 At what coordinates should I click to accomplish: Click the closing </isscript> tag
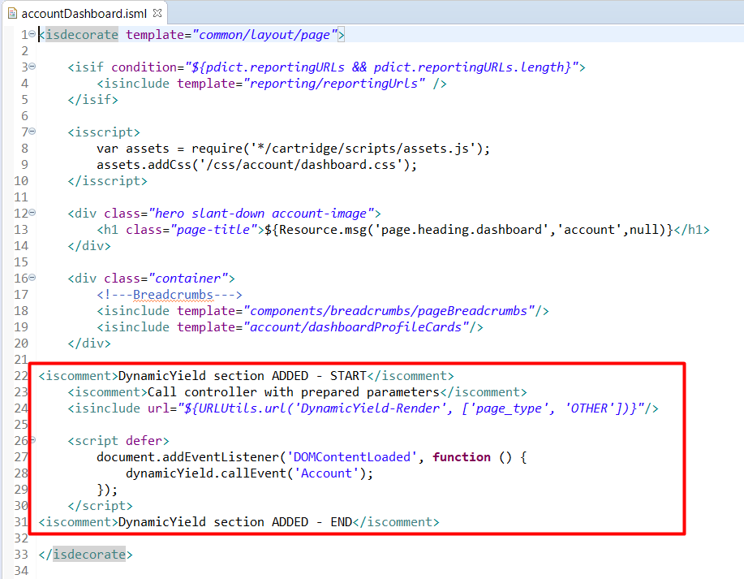click(107, 181)
